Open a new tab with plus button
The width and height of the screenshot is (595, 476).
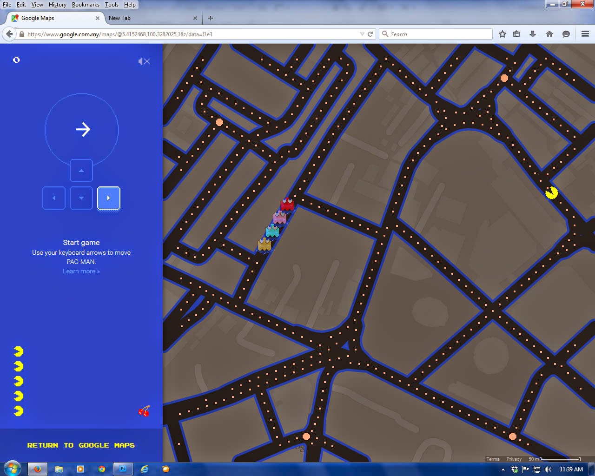coord(211,18)
